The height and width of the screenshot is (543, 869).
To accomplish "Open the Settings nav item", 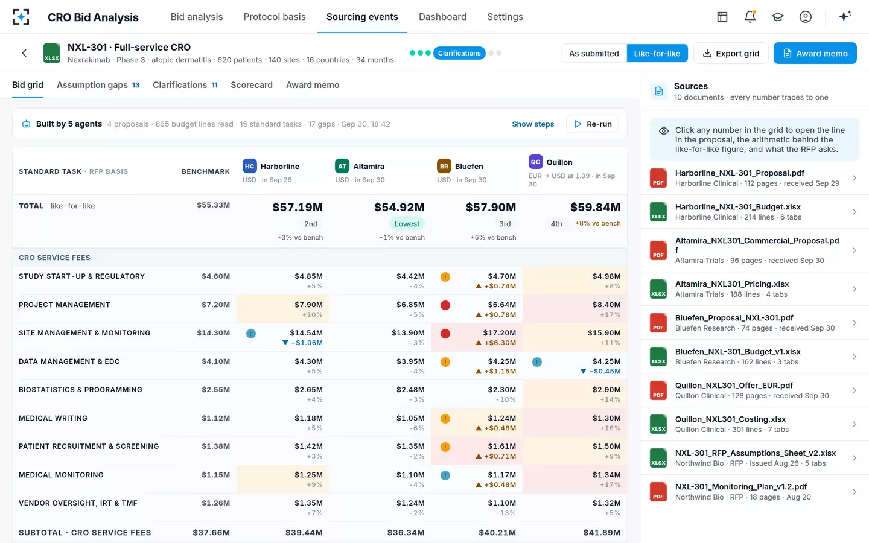I will (x=505, y=17).
